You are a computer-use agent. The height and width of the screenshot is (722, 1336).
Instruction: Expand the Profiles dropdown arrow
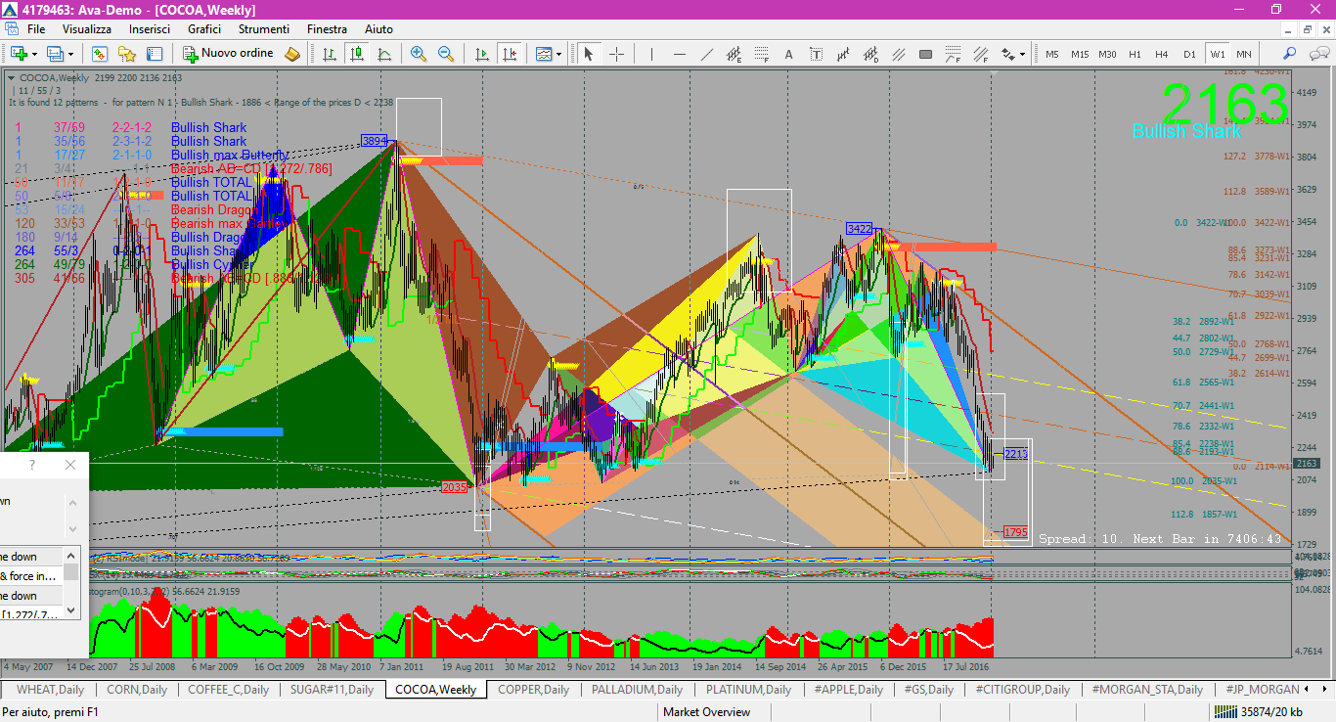[70, 54]
